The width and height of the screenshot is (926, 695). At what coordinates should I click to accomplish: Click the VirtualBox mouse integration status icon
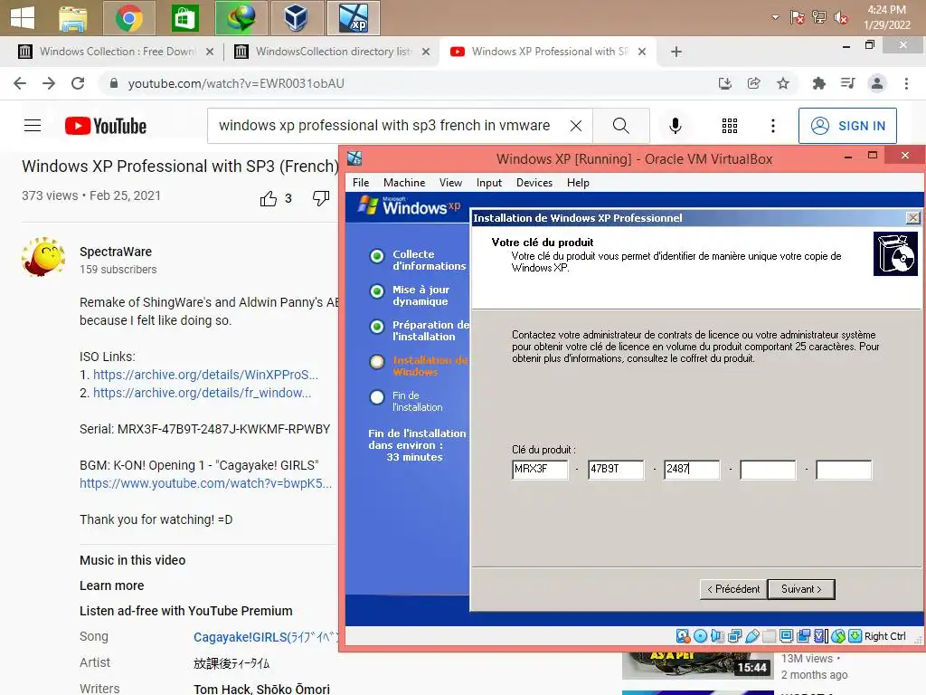tap(838, 636)
